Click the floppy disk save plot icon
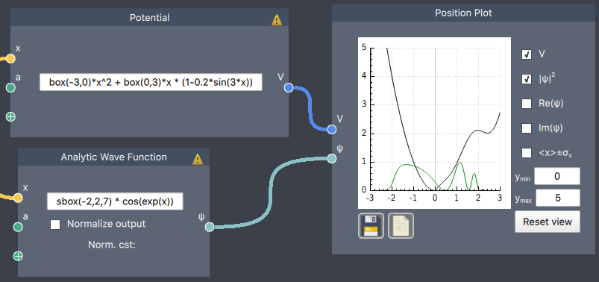The height and width of the screenshot is (282, 599). (x=371, y=226)
